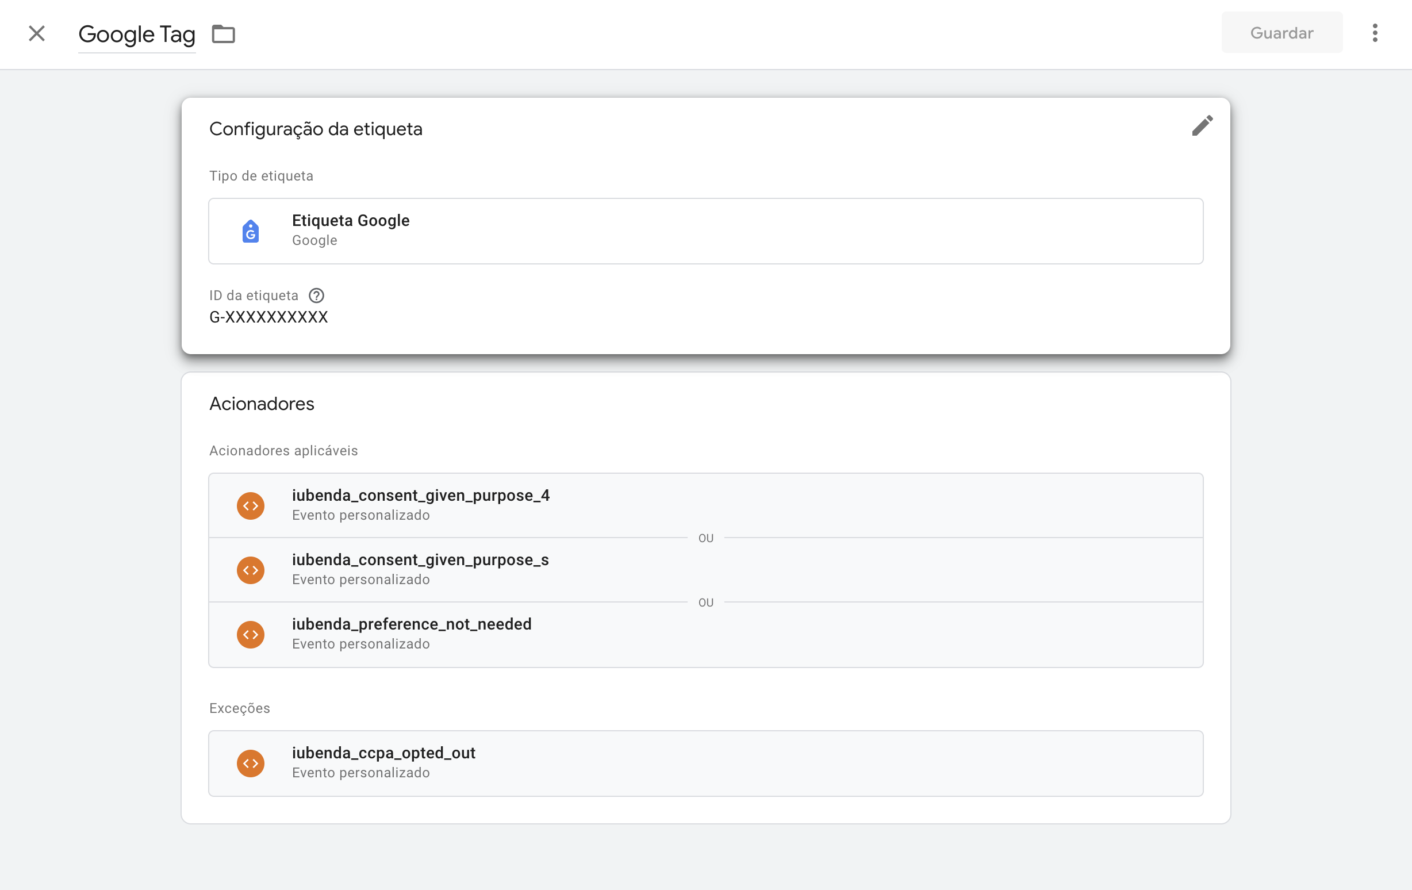Click the pencil to edit tag configuration
The width and height of the screenshot is (1412, 890).
(x=1203, y=125)
